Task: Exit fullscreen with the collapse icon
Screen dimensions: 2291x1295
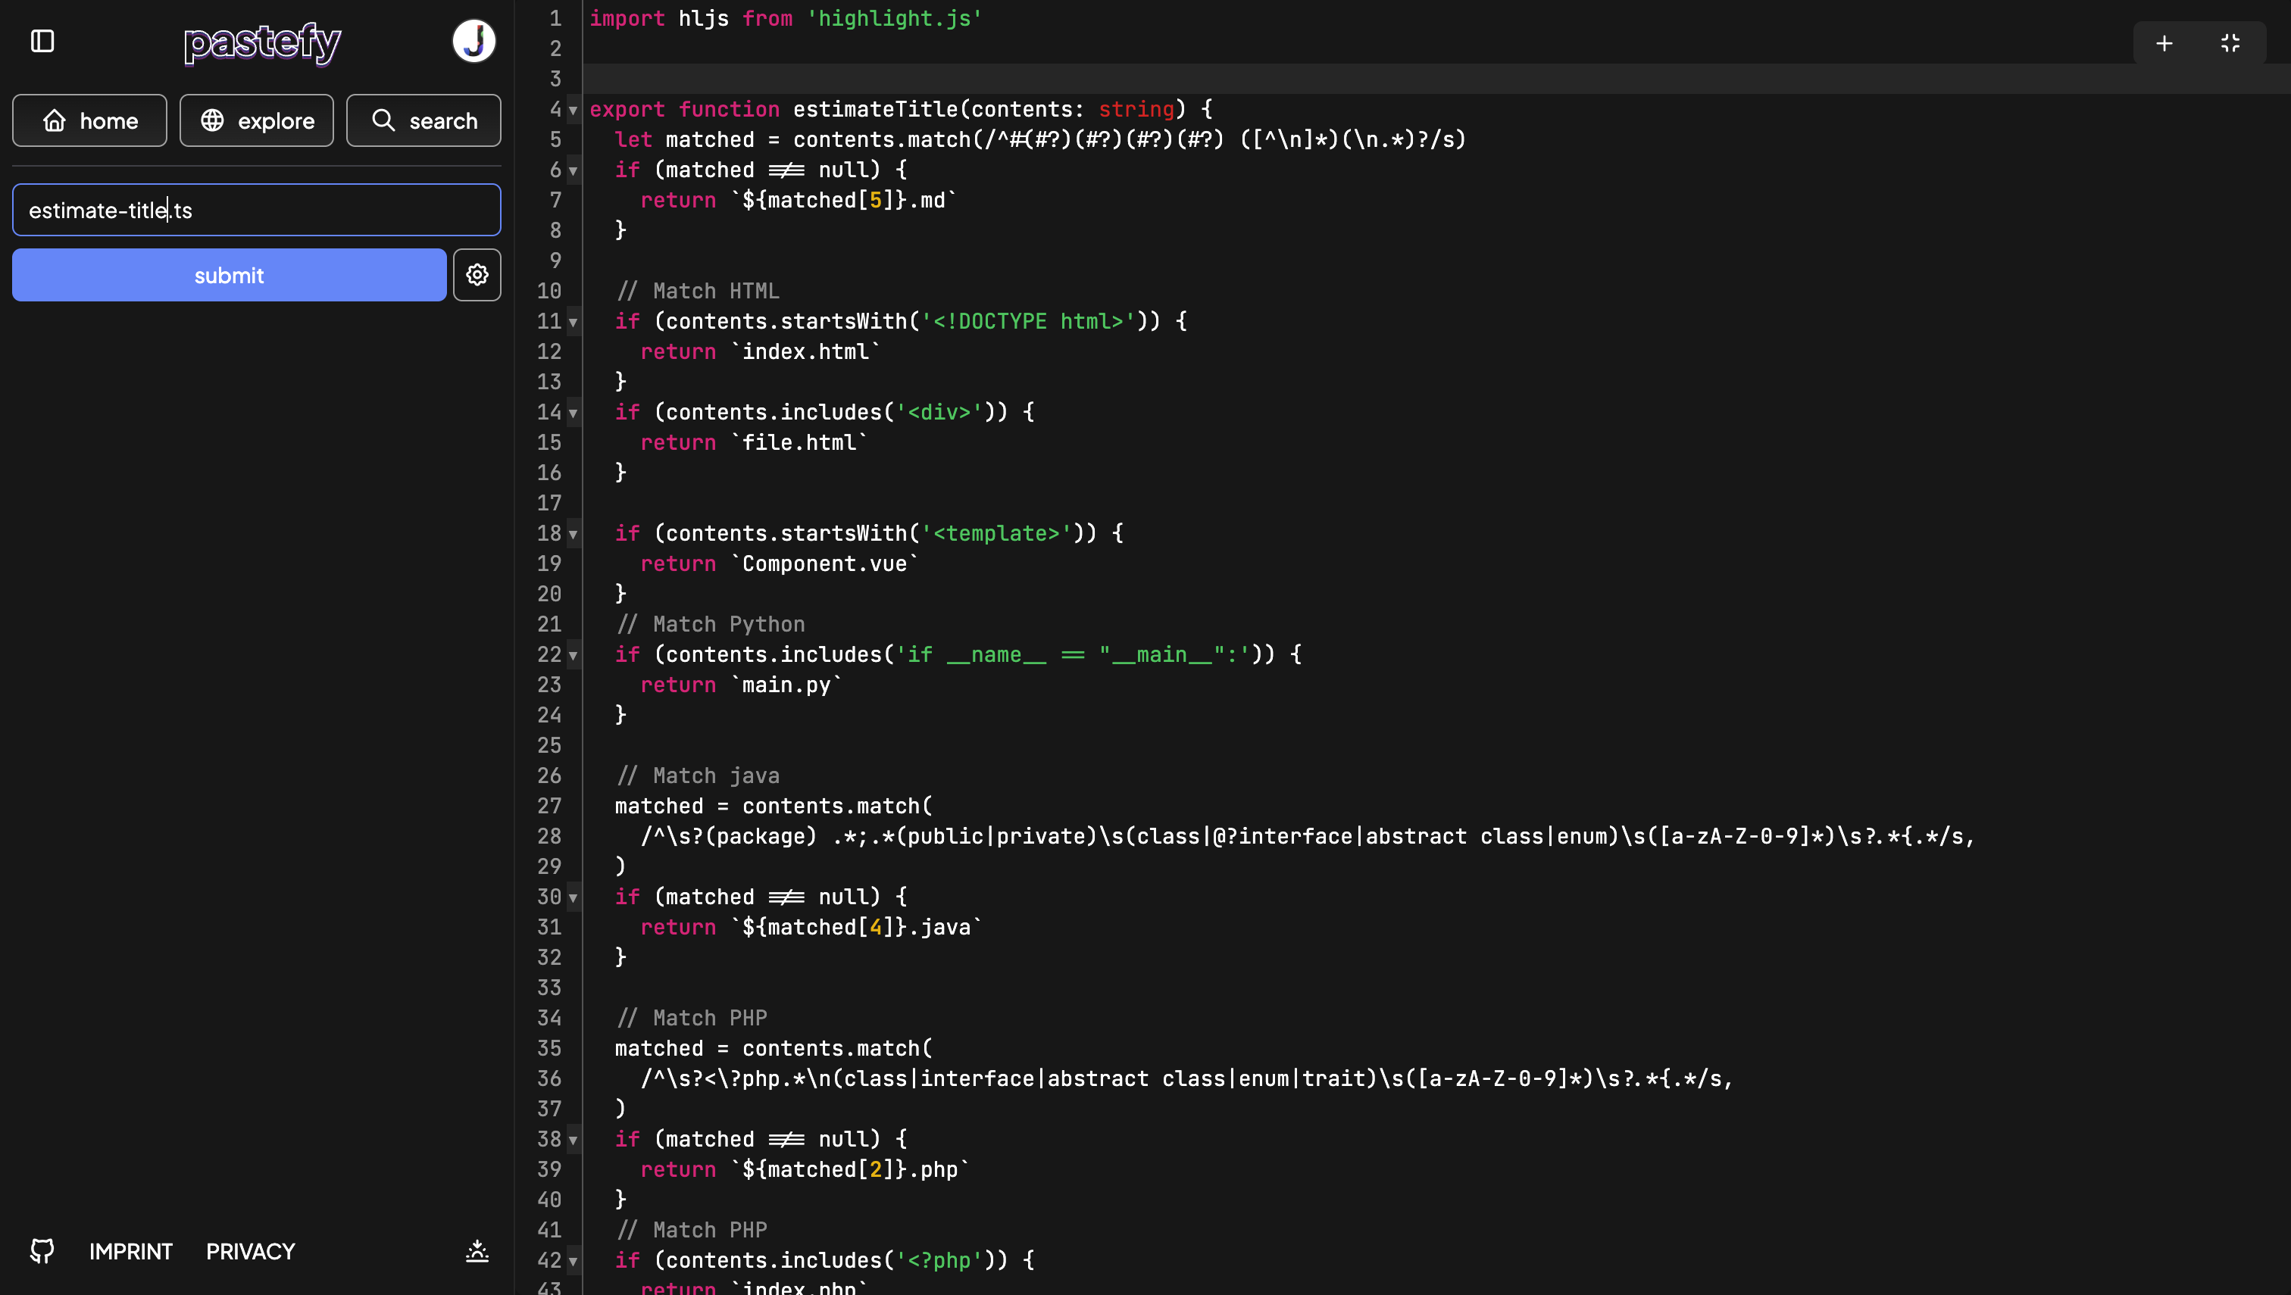Action: [x=2230, y=42]
